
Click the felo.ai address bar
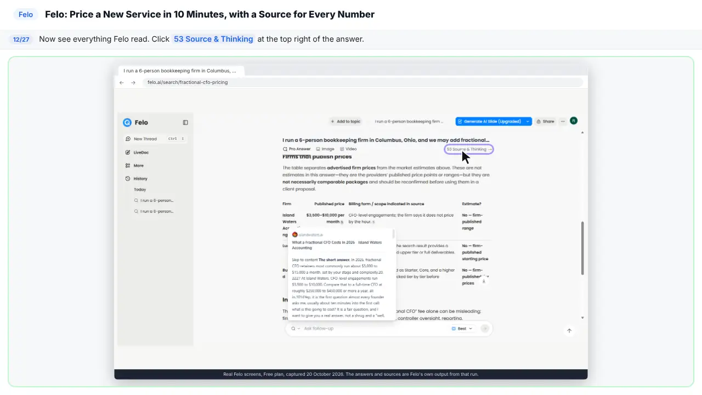click(x=362, y=82)
